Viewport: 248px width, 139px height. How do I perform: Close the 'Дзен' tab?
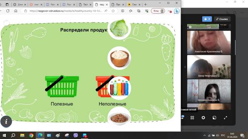[x=25, y=5]
